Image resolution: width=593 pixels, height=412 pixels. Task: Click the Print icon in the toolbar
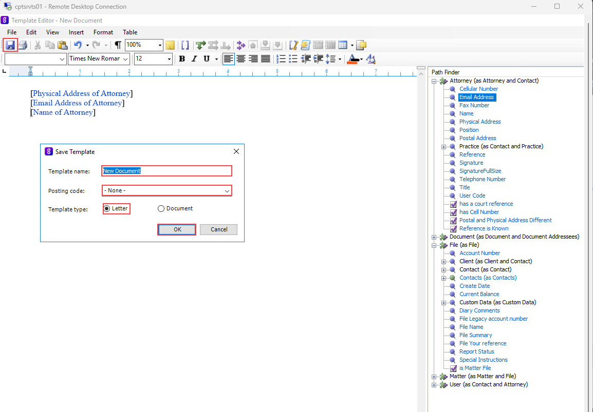point(23,45)
